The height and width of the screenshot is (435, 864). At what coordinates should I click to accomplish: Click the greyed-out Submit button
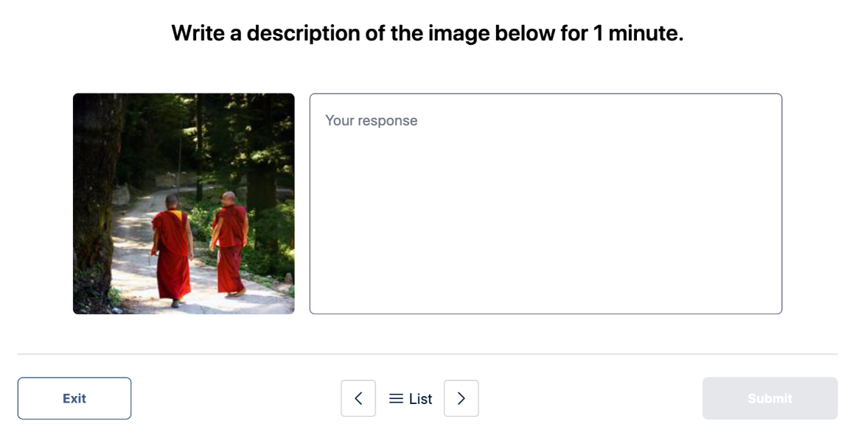pyautogui.click(x=770, y=398)
